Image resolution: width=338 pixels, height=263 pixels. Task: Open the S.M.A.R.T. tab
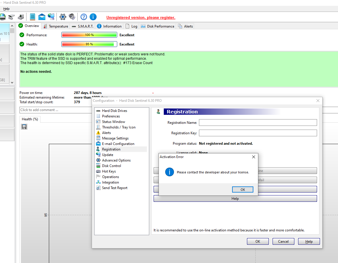click(83, 26)
